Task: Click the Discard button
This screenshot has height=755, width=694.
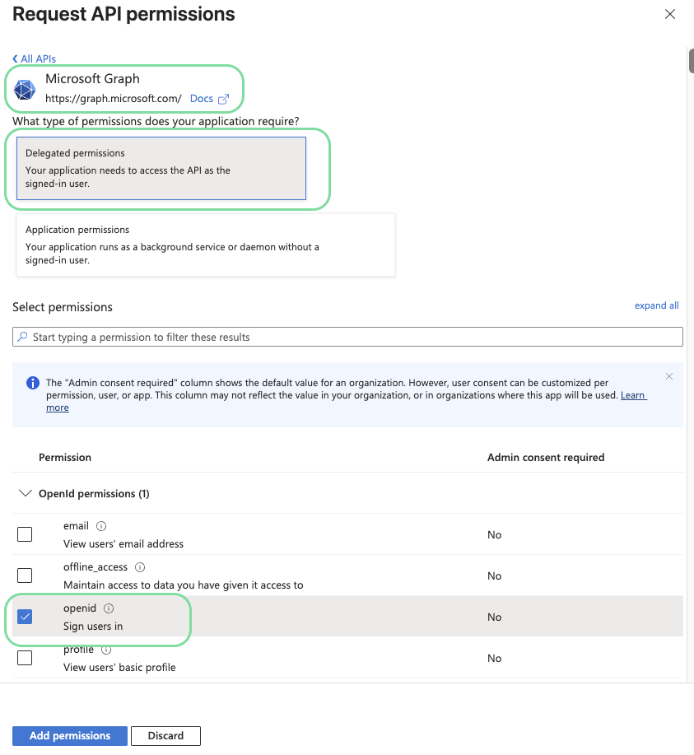Action: point(165,735)
